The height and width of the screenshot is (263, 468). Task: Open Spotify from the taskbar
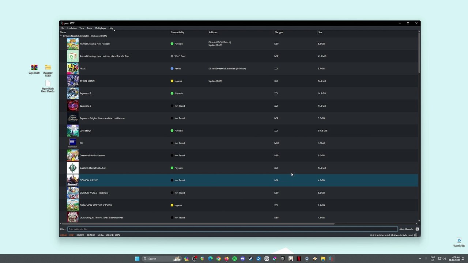coord(234,259)
